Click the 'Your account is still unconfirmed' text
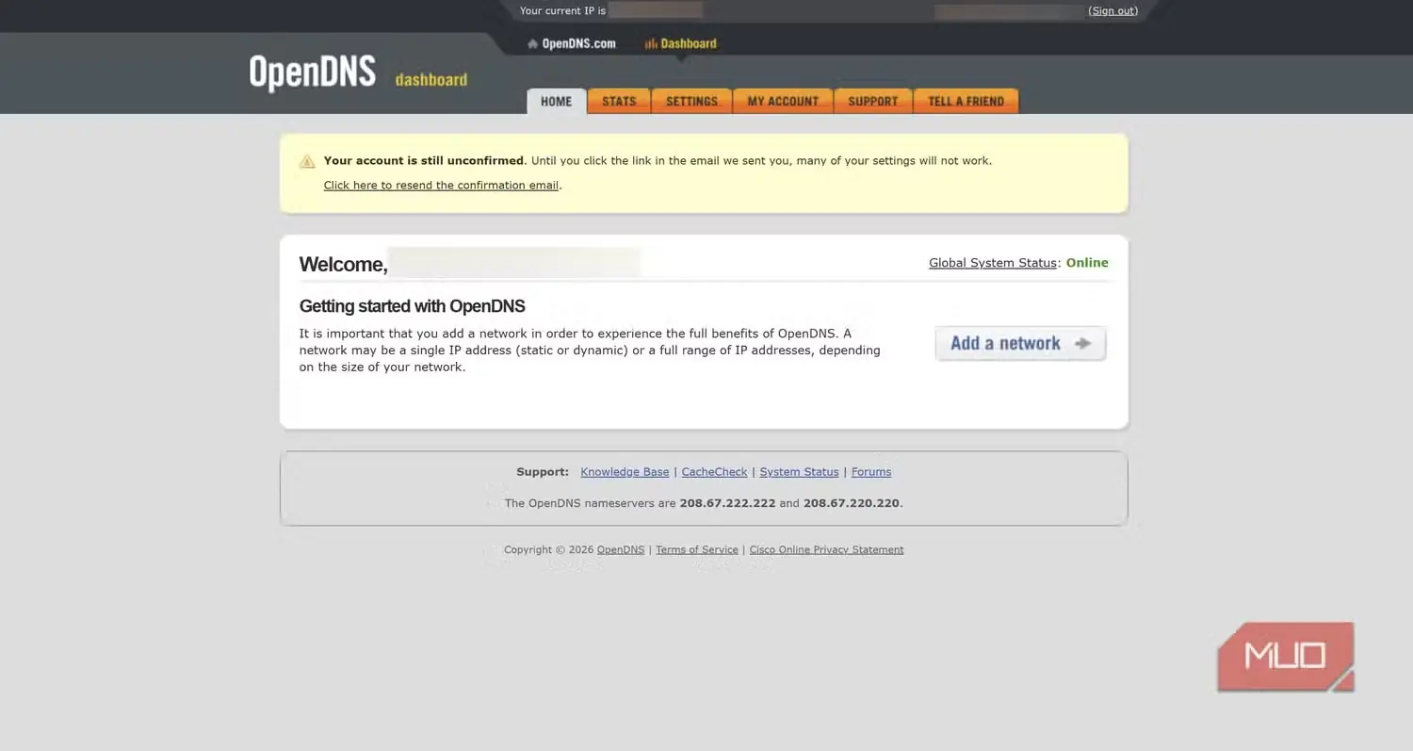 tap(423, 161)
